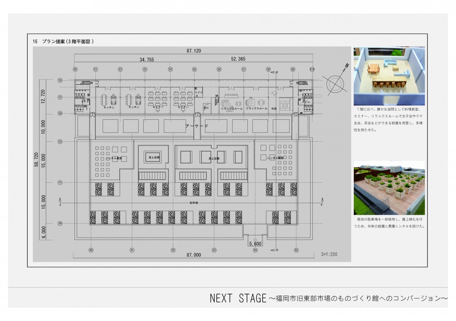Click the 87,120 overall dimension text
Image resolution: width=456 pixels, height=321 pixels.
pos(194,50)
